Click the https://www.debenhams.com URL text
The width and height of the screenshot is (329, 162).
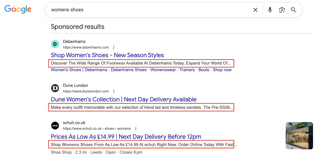pos(86,47)
